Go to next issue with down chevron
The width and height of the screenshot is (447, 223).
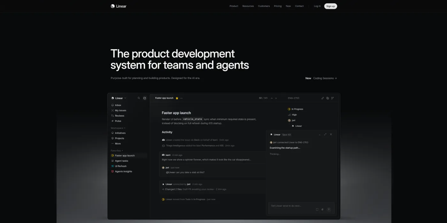click(276, 98)
